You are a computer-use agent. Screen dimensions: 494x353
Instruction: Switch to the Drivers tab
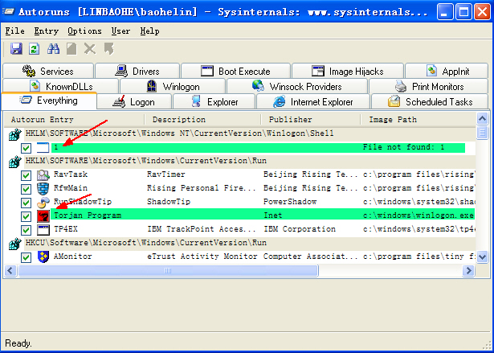[137, 71]
